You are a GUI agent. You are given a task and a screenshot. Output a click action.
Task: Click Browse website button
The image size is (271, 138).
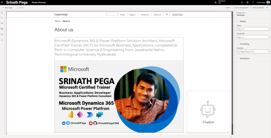[257, 8]
